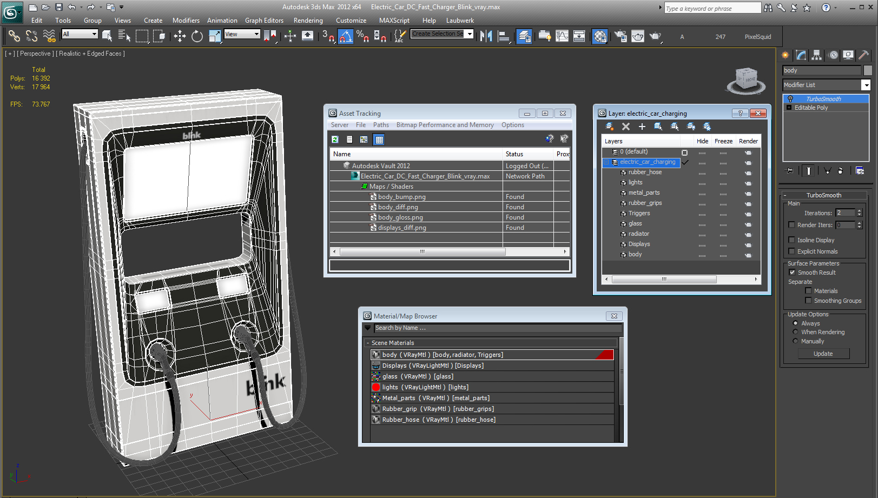Select Manually update option
This screenshot has width=878, height=498.
pyautogui.click(x=795, y=341)
